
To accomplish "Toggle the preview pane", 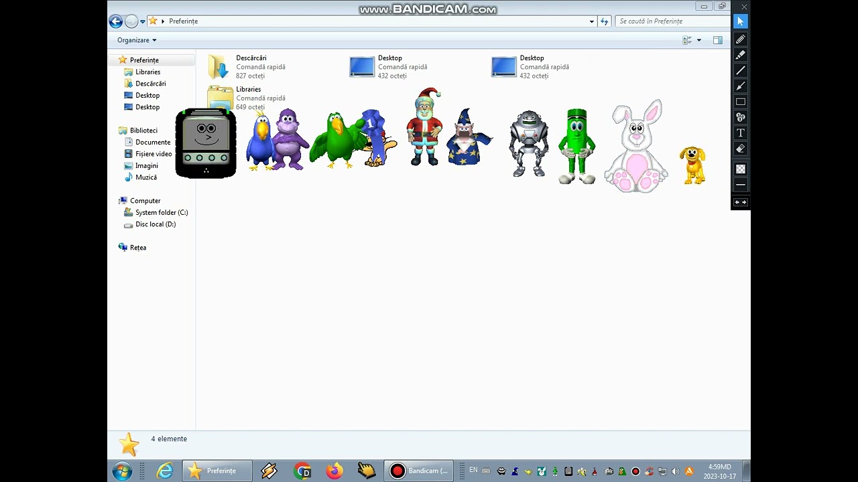I will (x=718, y=40).
